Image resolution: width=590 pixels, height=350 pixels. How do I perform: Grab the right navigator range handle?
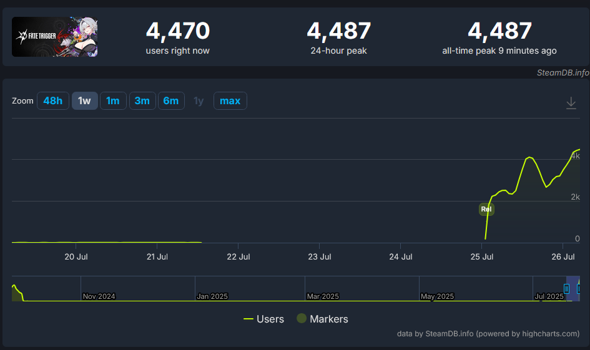tap(579, 289)
